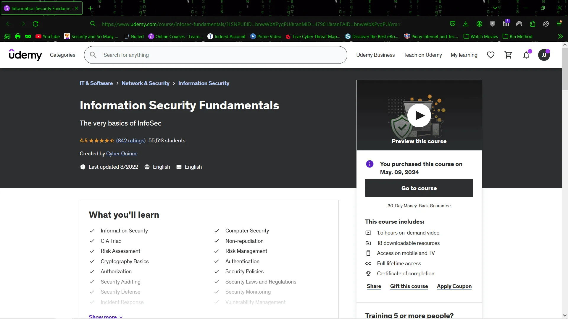Click the screenshot scissors toolbar icon
This screenshot has width=568, height=319.
point(7,36)
